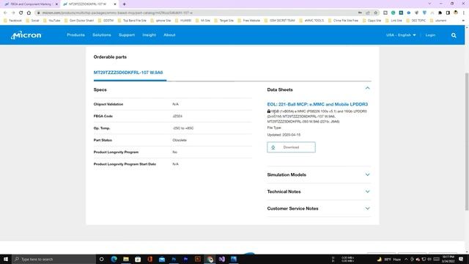Open a new browser tab

(124, 4)
